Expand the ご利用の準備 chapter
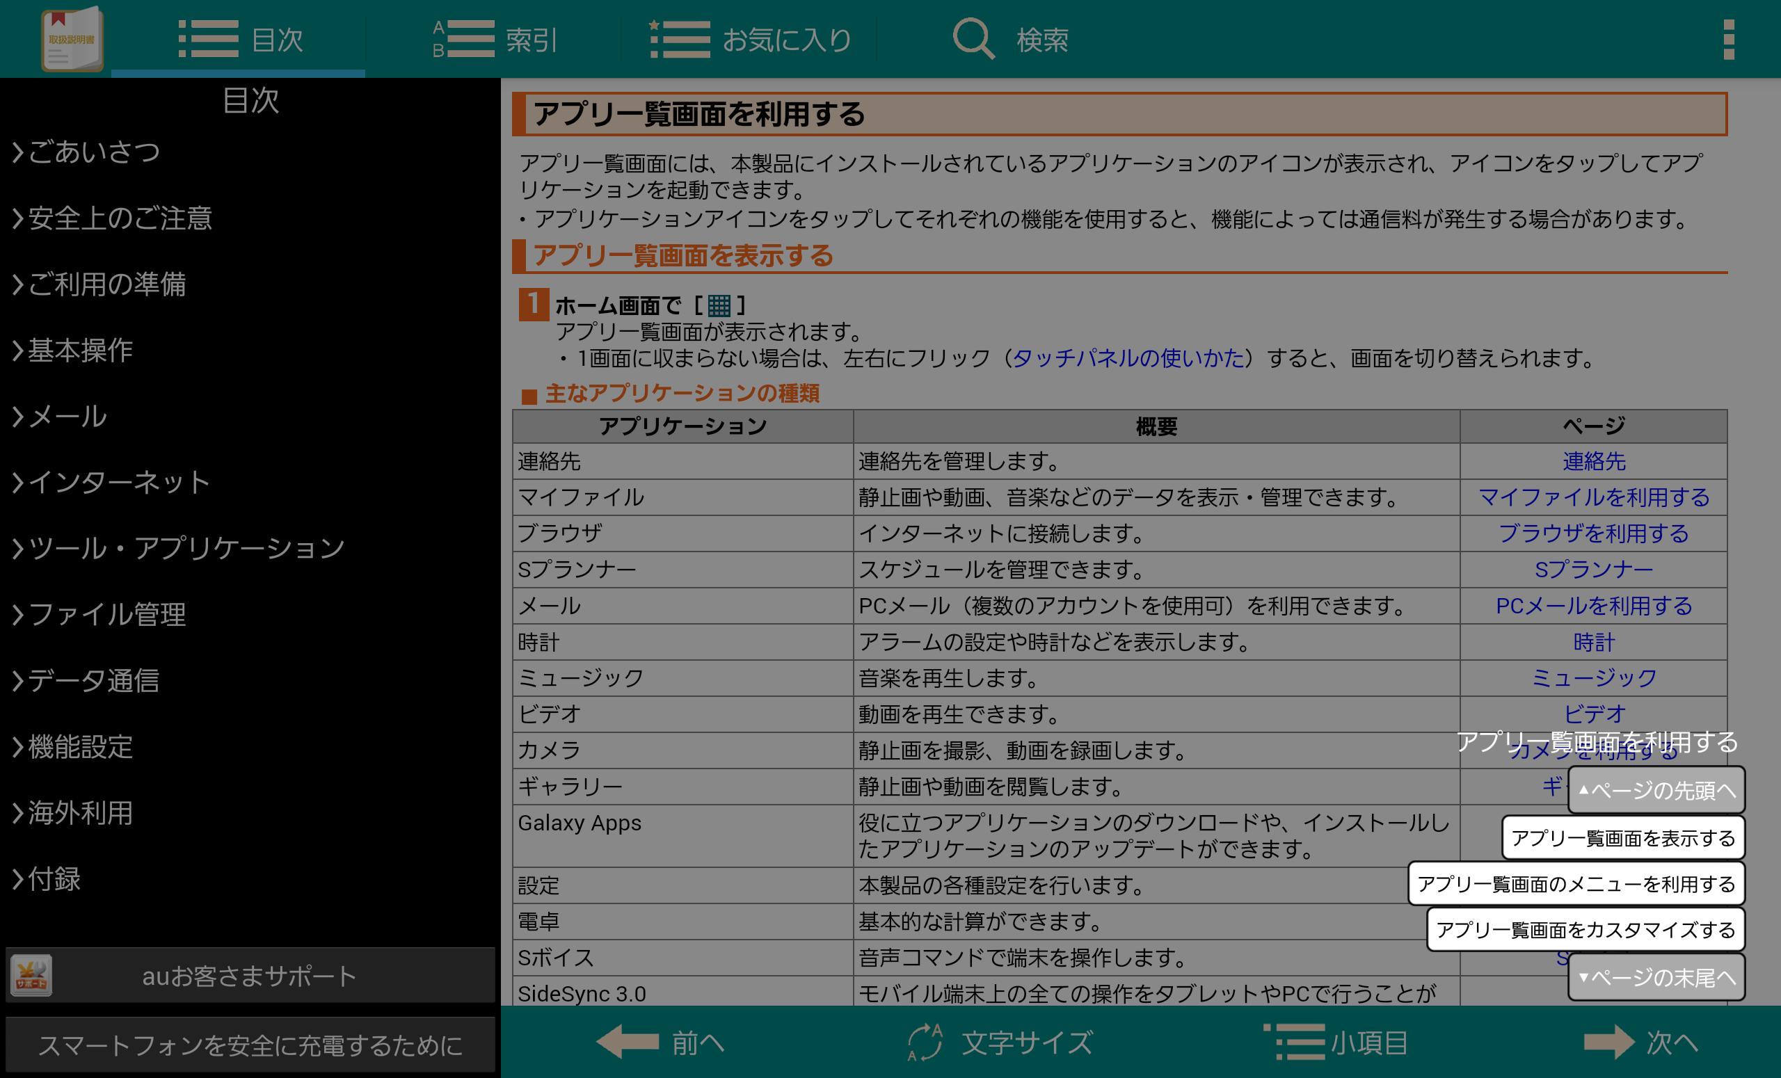1781x1078 pixels. click(x=250, y=284)
